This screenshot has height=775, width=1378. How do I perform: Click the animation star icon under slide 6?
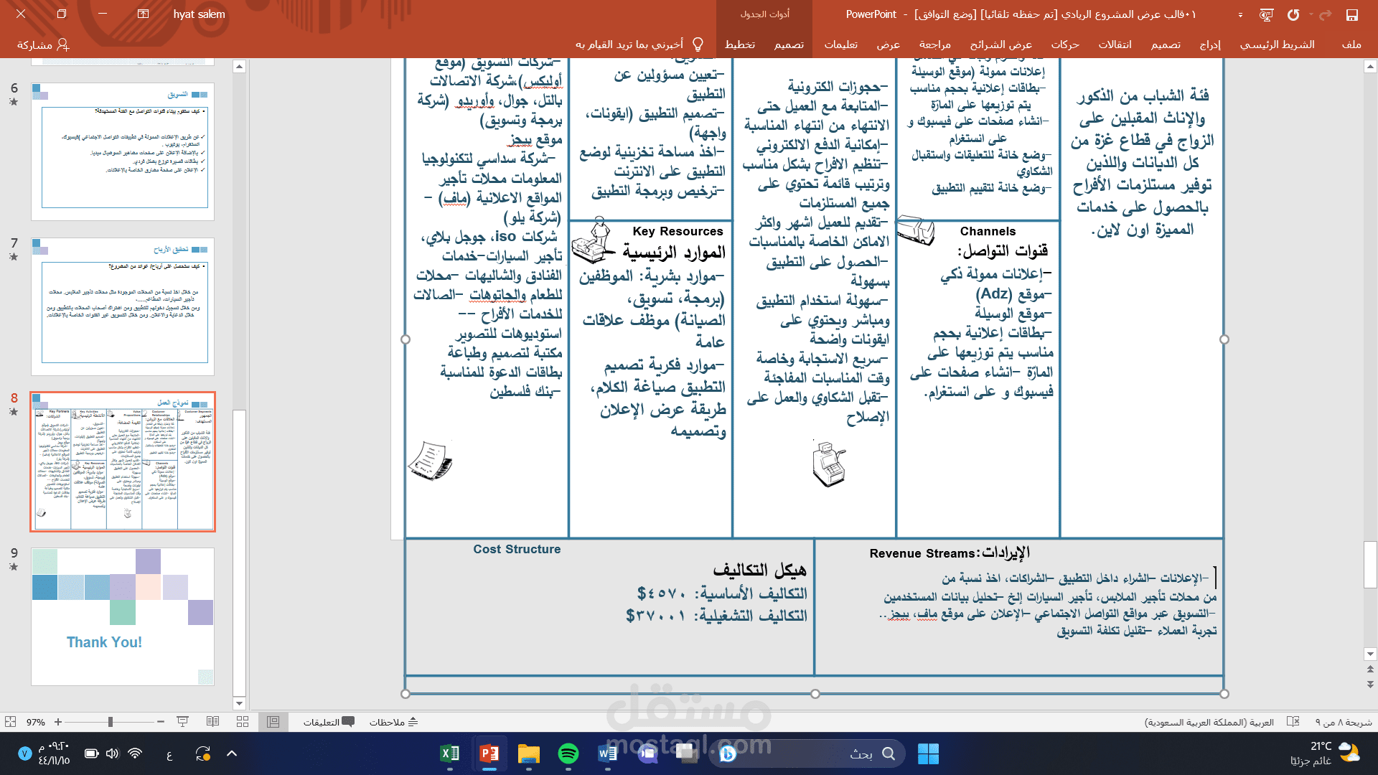[14, 102]
